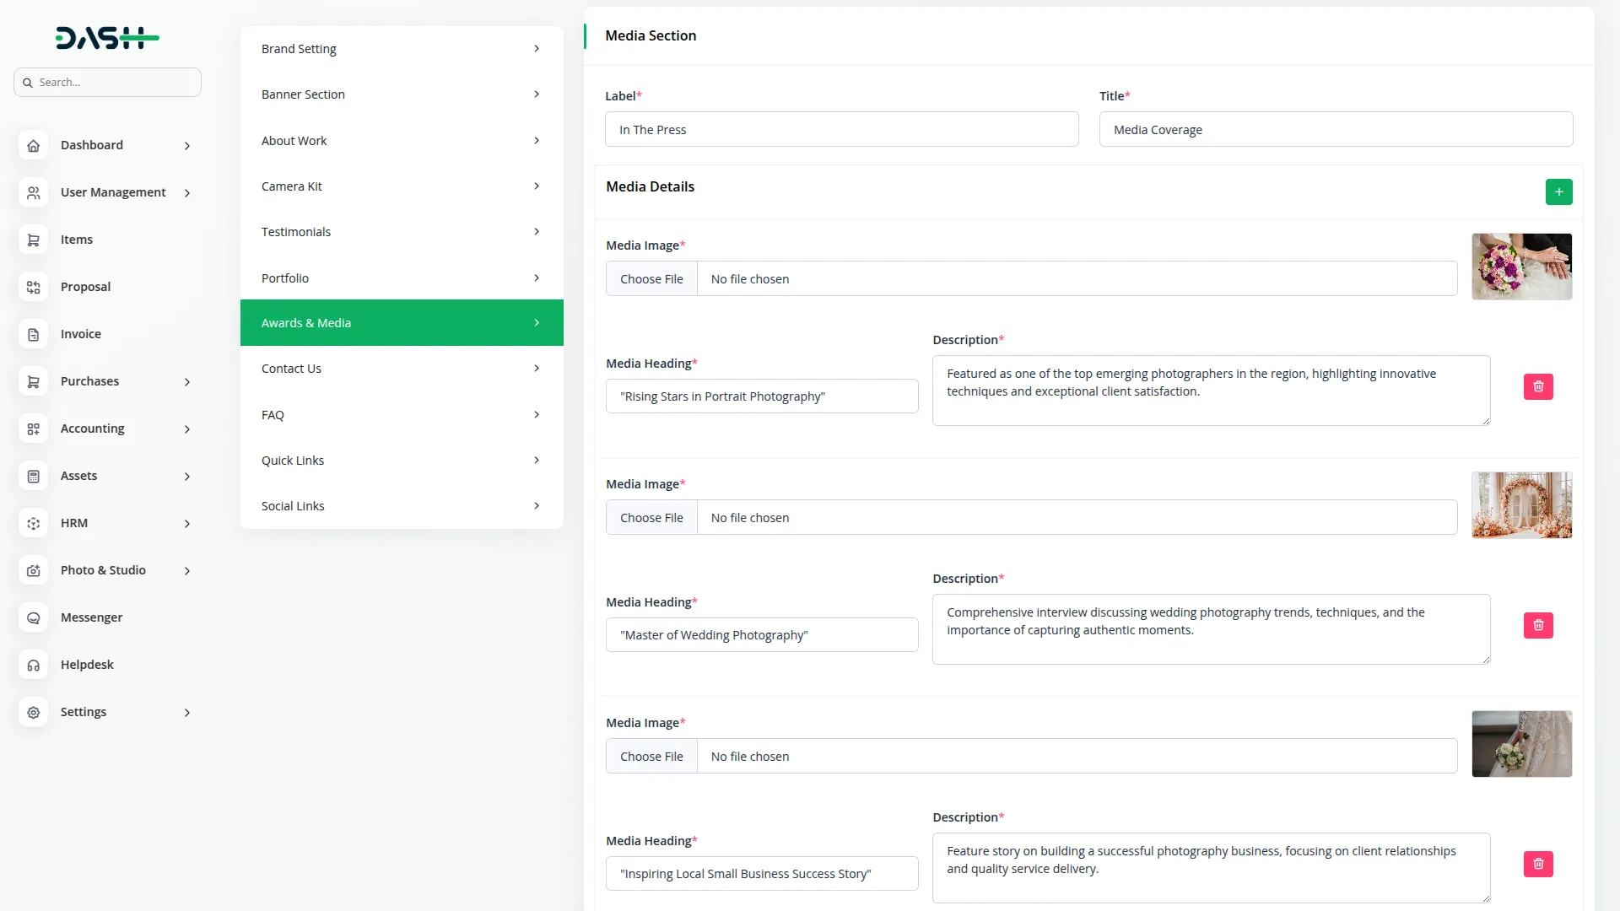Viewport: 1620px width, 911px height.
Task: Delete the Rising Stars media entry
Action: 1537,386
